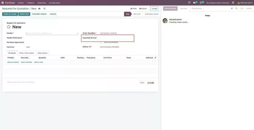Open the Reporting menu
The width and height of the screenshot is (254, 130).
tap(42, 3)
